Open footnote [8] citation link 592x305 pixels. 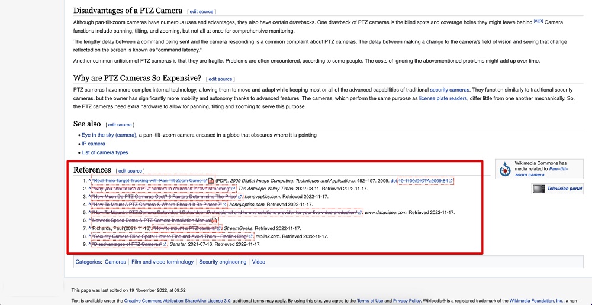(x=536, y=21)
